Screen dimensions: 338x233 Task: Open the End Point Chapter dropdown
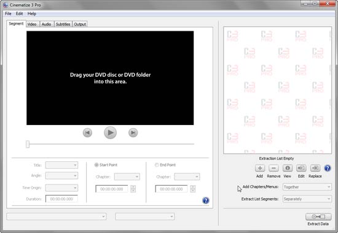187,177
